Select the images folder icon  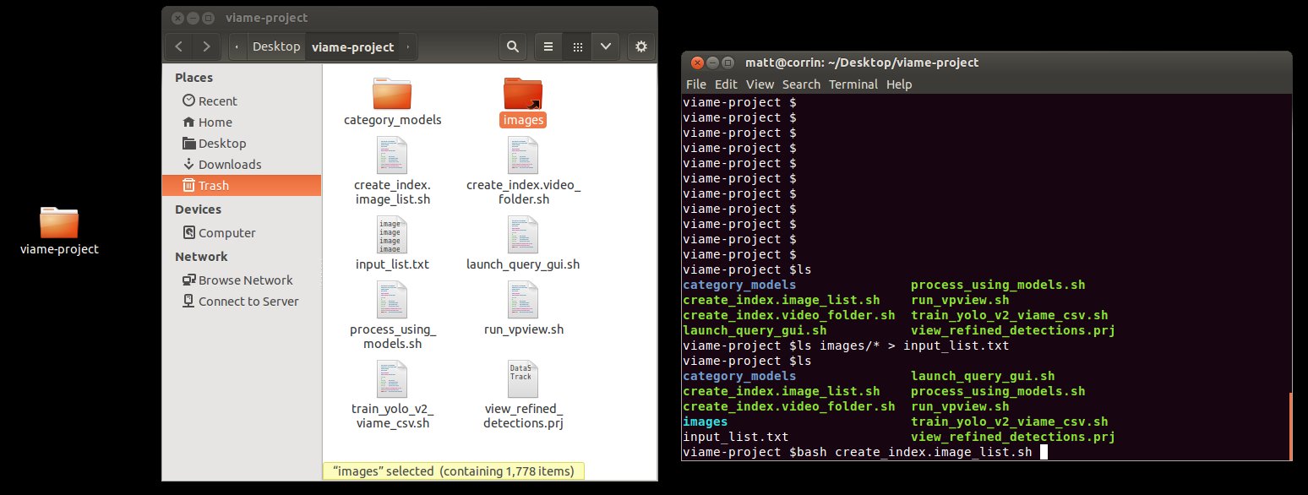(x=523, y=93)
